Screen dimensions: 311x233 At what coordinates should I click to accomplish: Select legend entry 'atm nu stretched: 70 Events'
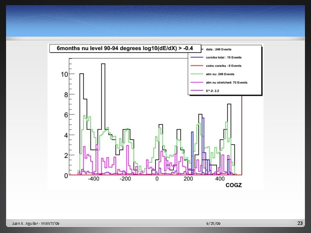(226, 82)
